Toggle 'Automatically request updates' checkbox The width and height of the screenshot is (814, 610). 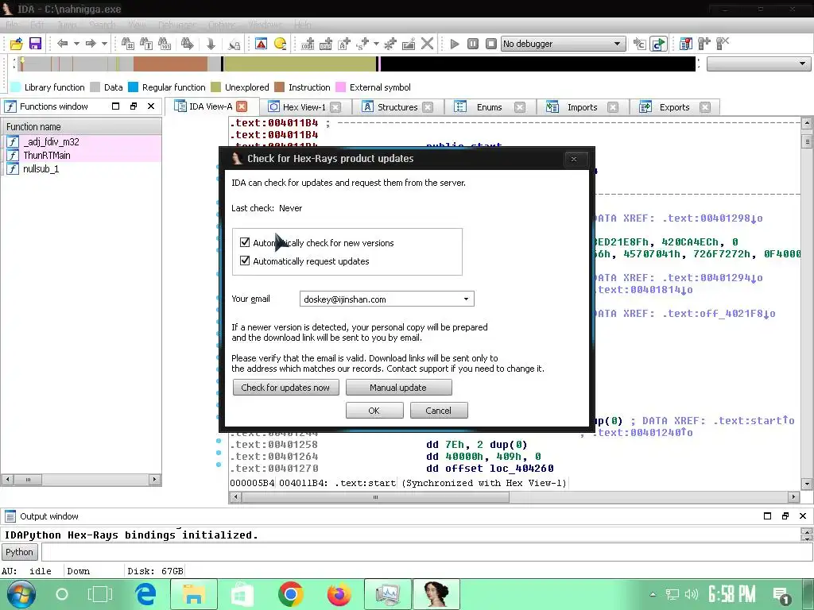click(x=245, y=261)
